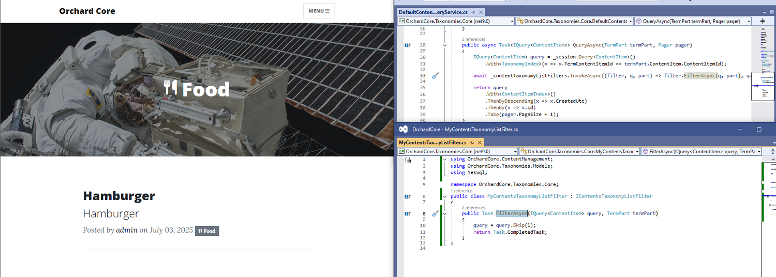The width and height of the screenshot is (776, 277).
Task: Click the Visual Studio logo in OrchardCore title bar
Action: point(404,129)
